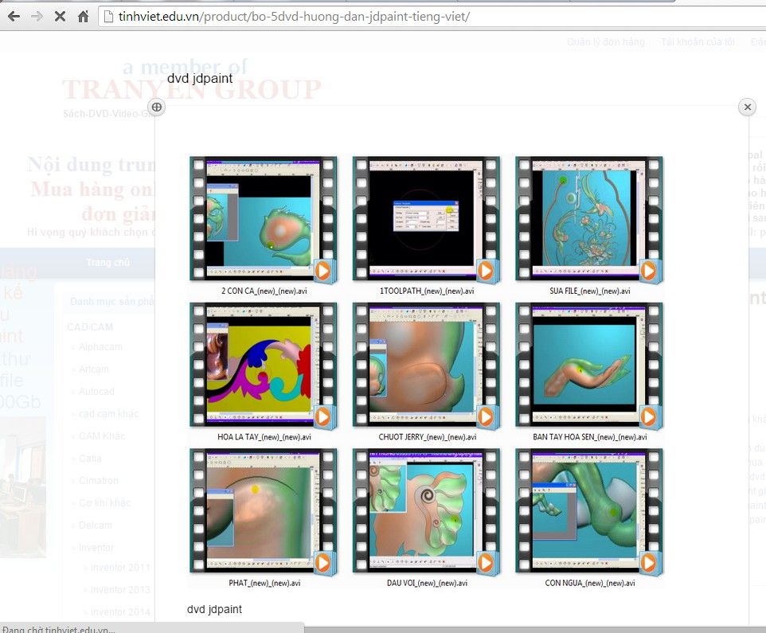Click the PHAT_(new)_(new).avi filename
The height and width of the screenshot is (633, 766).
tap(264, 583)
